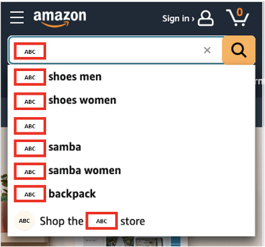
Task: Click the Amazon logo
Action: click(60, 19)
